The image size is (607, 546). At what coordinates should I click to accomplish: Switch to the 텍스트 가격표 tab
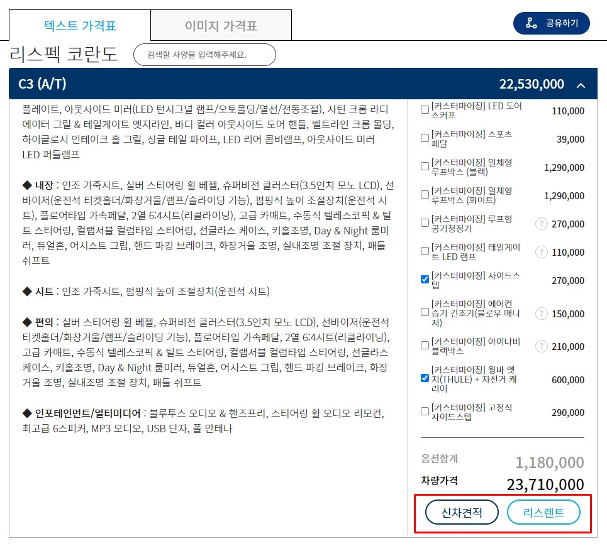coord(80,26)
